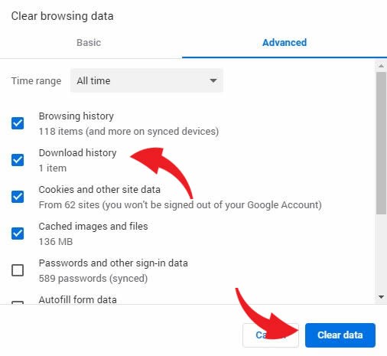This screenshot has width=387, height=356.
Task: Switch to the Basic tab
Action: (89, 43)
